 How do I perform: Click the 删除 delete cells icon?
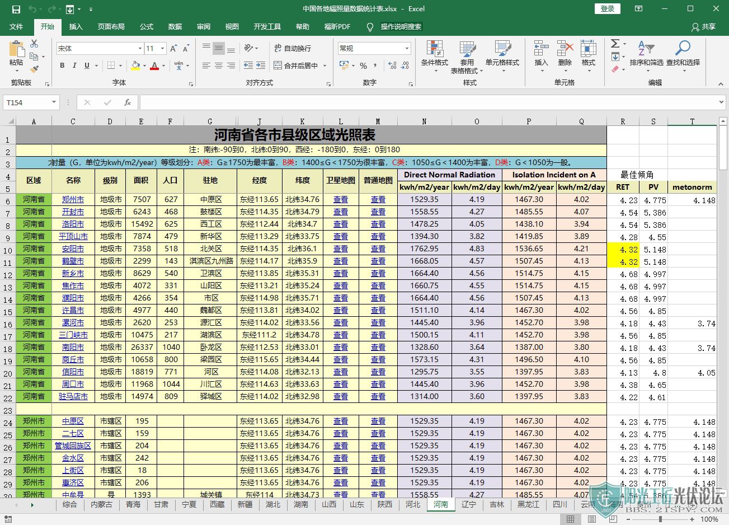[x=565, y=48]
